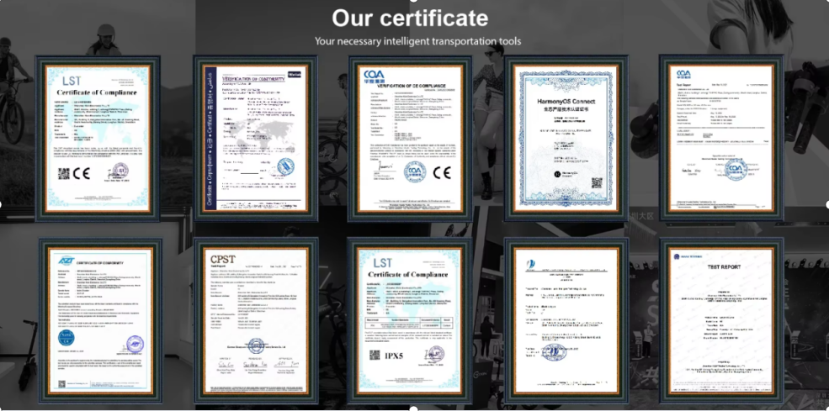Screen dimensions: 829x411
Task: Click the QR code beside the IPX5 mark
Action: [375, 355]
